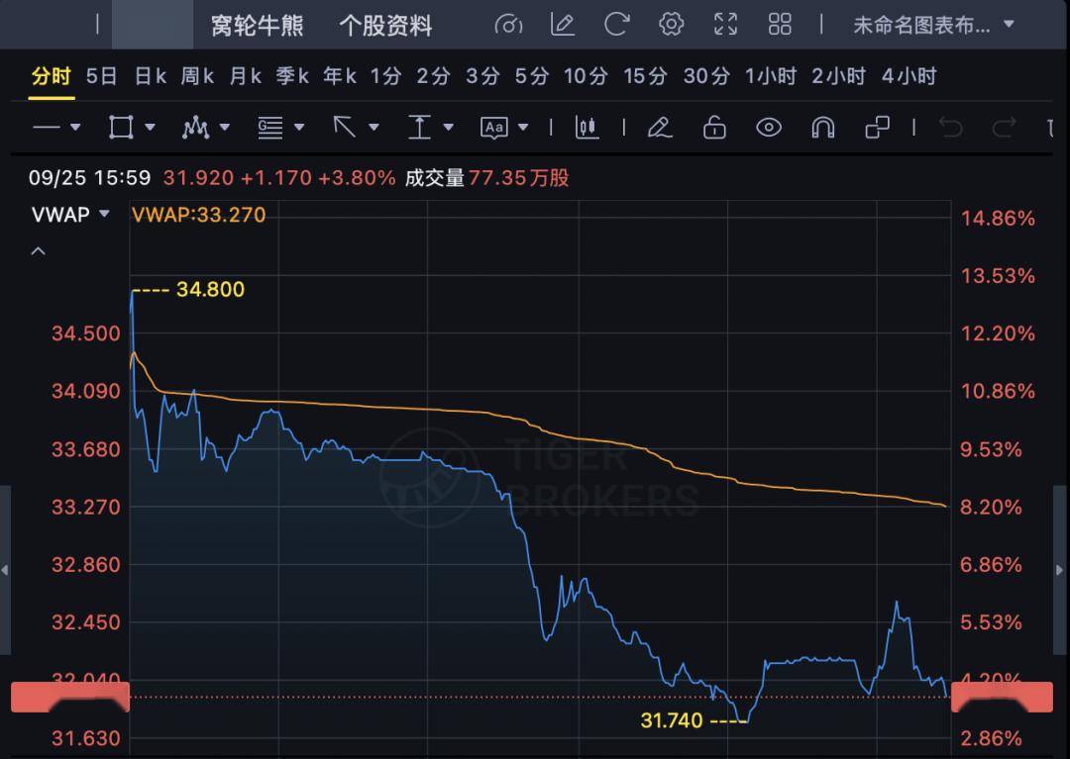Expand the arrow tool dropdown arrow

374,128
